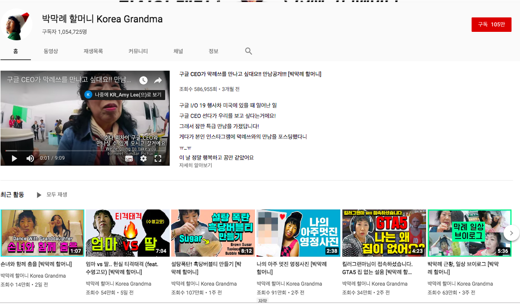520x304 pixels.
Task: Open the channel search magnifier
Action: tap(248, 51)
